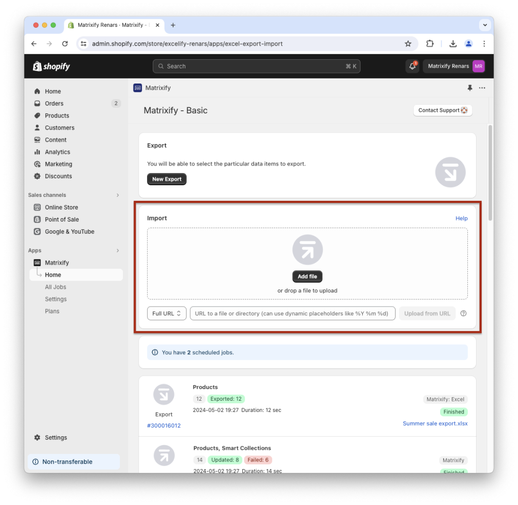
Task: Expand the Apps section chevron
Action: click(117, 250)
